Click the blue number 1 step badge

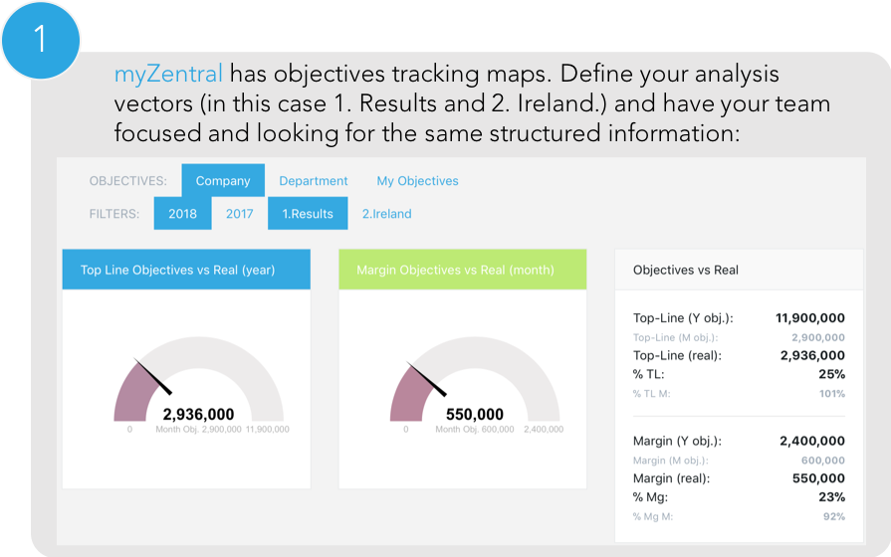[40, 40]
